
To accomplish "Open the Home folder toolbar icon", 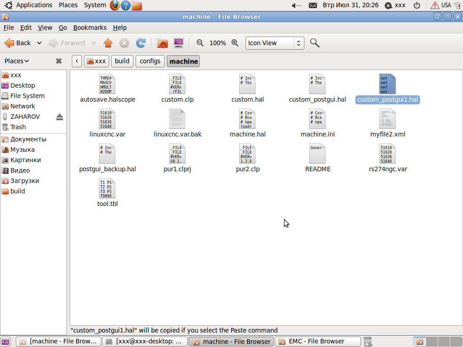I will click(x=162, y=43).
